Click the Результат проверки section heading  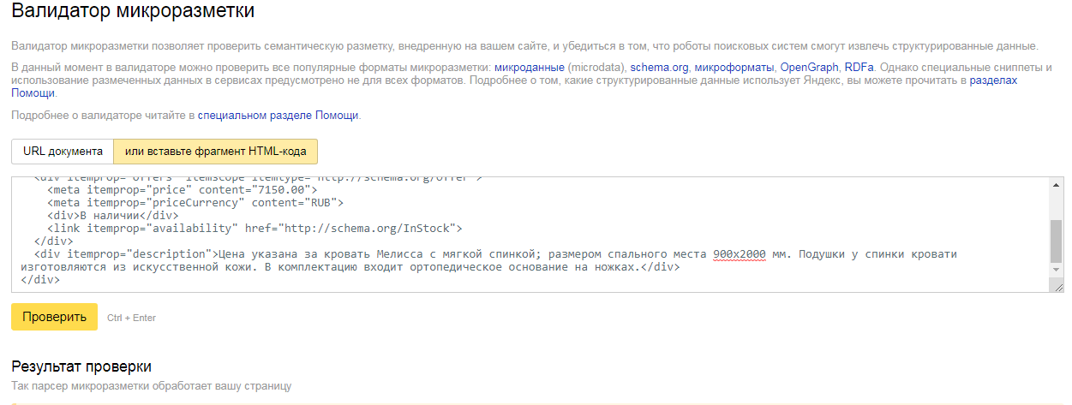tap(81, 366)
